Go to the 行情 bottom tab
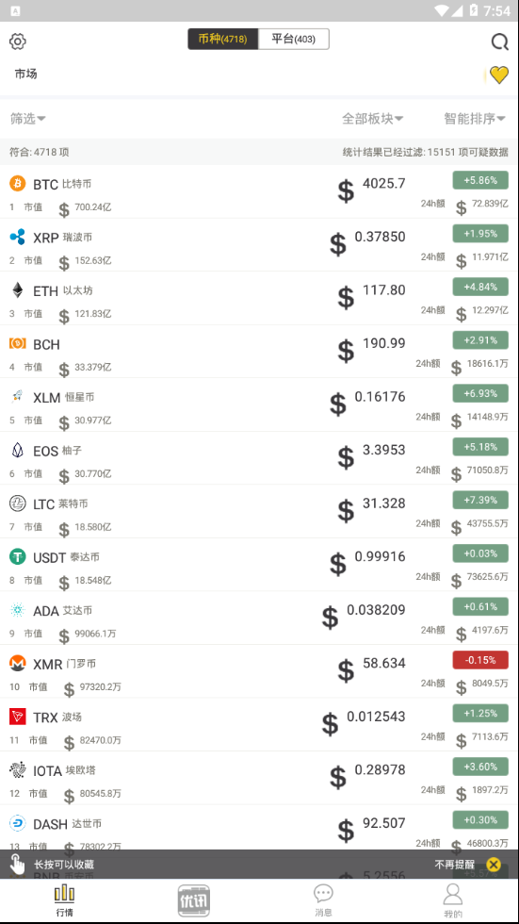The image size is (519, 924). pyautogui.click(x=65, y=900)
